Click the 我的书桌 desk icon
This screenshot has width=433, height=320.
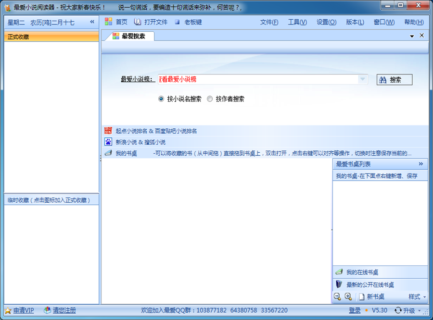coord(108,153)
